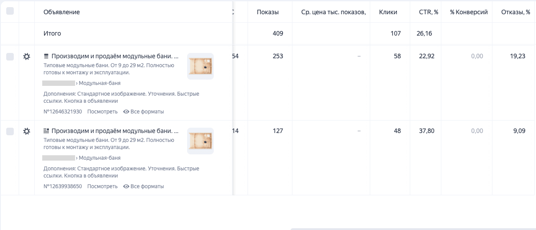Open Все форматы for first ad
Viewport: 536px width, 230px height.
click(147, 112)
